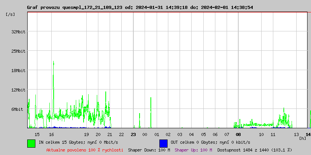Click the bold 08 hour marker on x-axis
Screen dimensions: 311x155
click(x=238, y=134)
